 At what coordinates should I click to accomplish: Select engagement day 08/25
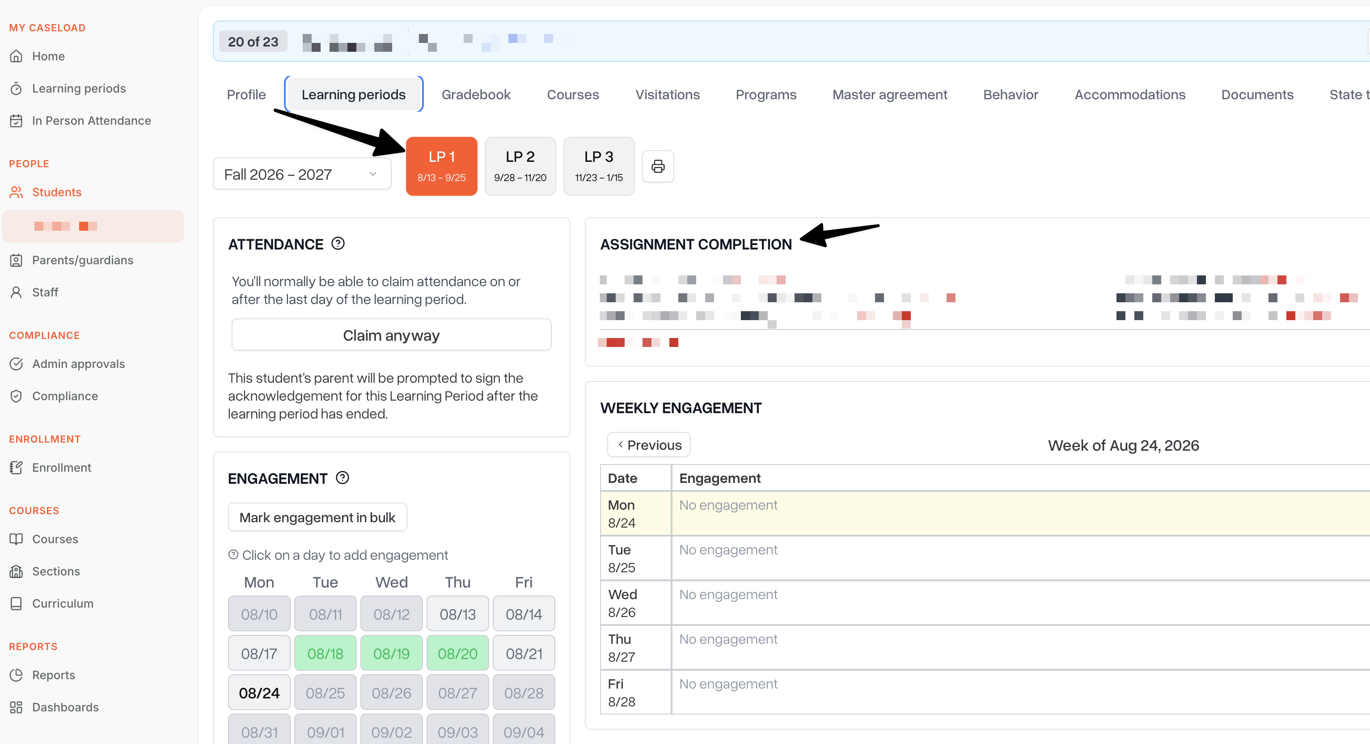point(326,693)
